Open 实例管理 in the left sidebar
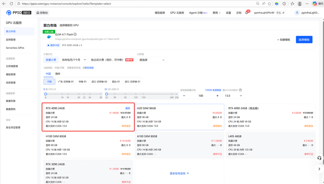This screenshot has width=324, height=184. pyautogui.click(x=11, y=39)
